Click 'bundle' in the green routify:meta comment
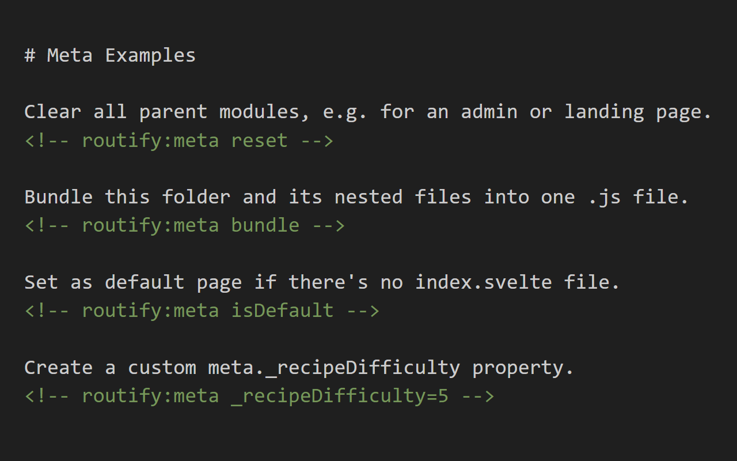Image resolution: width=737 pixels, height=461 pixels. coord(265,225)
